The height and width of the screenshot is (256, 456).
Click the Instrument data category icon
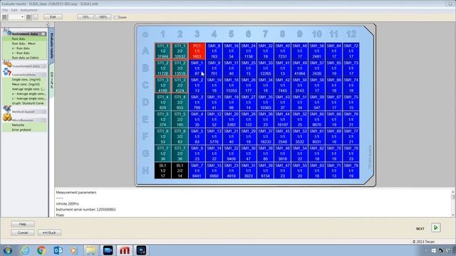[x=7, y=31]
